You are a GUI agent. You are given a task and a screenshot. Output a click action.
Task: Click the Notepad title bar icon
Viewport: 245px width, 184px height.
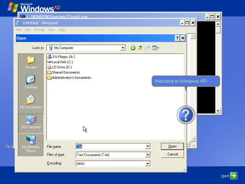pos(18,23)
